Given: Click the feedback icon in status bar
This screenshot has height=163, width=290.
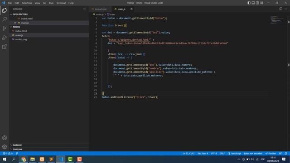Looking at the screenshot, I should pos(280,153).
